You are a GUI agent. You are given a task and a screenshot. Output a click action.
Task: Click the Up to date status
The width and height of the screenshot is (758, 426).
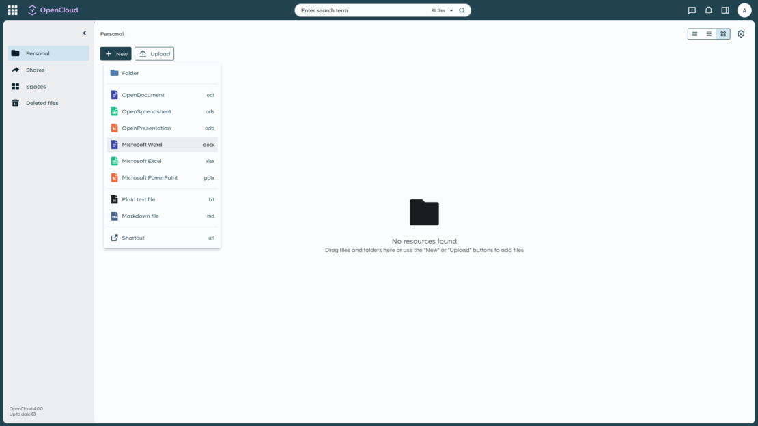tap(23, 414)
